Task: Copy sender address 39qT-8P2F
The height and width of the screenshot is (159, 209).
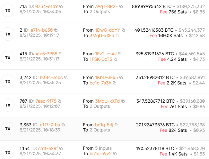Action: point(121,6)
